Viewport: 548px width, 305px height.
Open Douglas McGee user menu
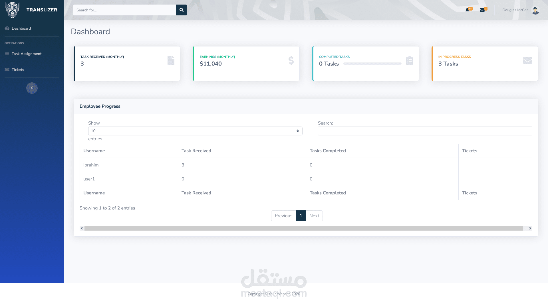tap(521, 10)
